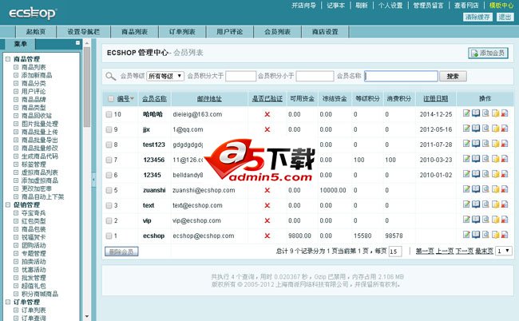This screenshot has width=519, height=321.
Task: Click the edit pencil icon for member jjx
Action: [466, 129]
